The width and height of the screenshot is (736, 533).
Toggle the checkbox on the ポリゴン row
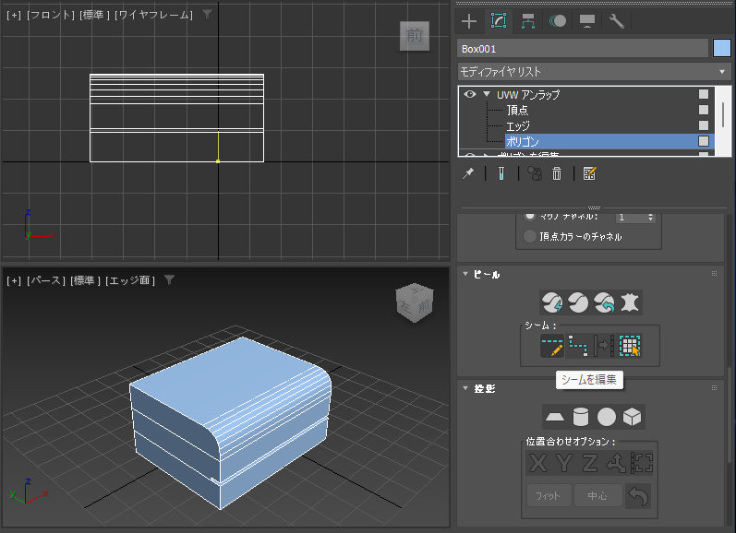703,141
